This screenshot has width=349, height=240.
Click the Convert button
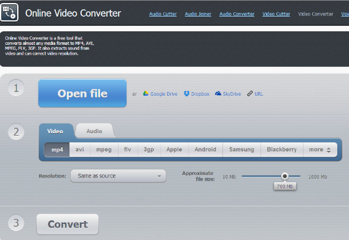coord(68,224)
